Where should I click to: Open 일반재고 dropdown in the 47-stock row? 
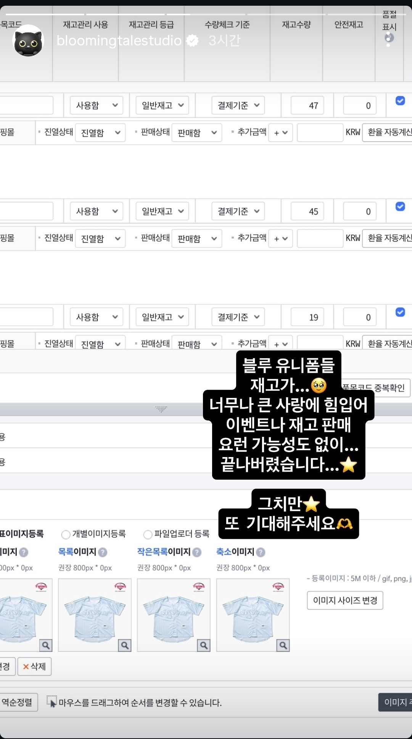[x=162, y=105]
